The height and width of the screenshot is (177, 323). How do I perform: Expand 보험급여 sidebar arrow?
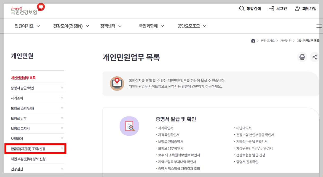[62, 138]
